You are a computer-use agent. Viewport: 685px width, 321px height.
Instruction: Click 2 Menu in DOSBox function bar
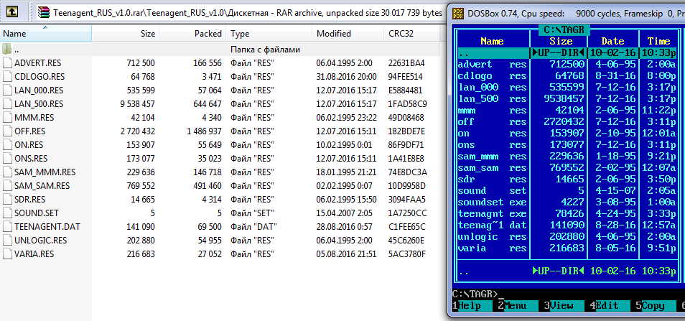click(x=520, y=306)
